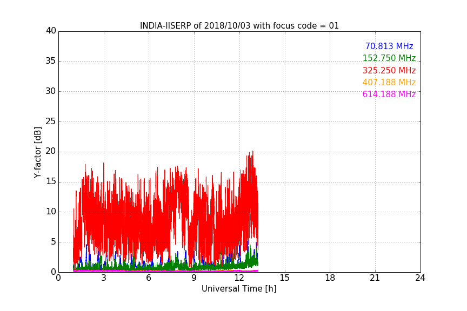The width and height of the screenshot is (467, 311).
Task: Click the Y-factor [dB] axis label
Action: tap(37, 152)
